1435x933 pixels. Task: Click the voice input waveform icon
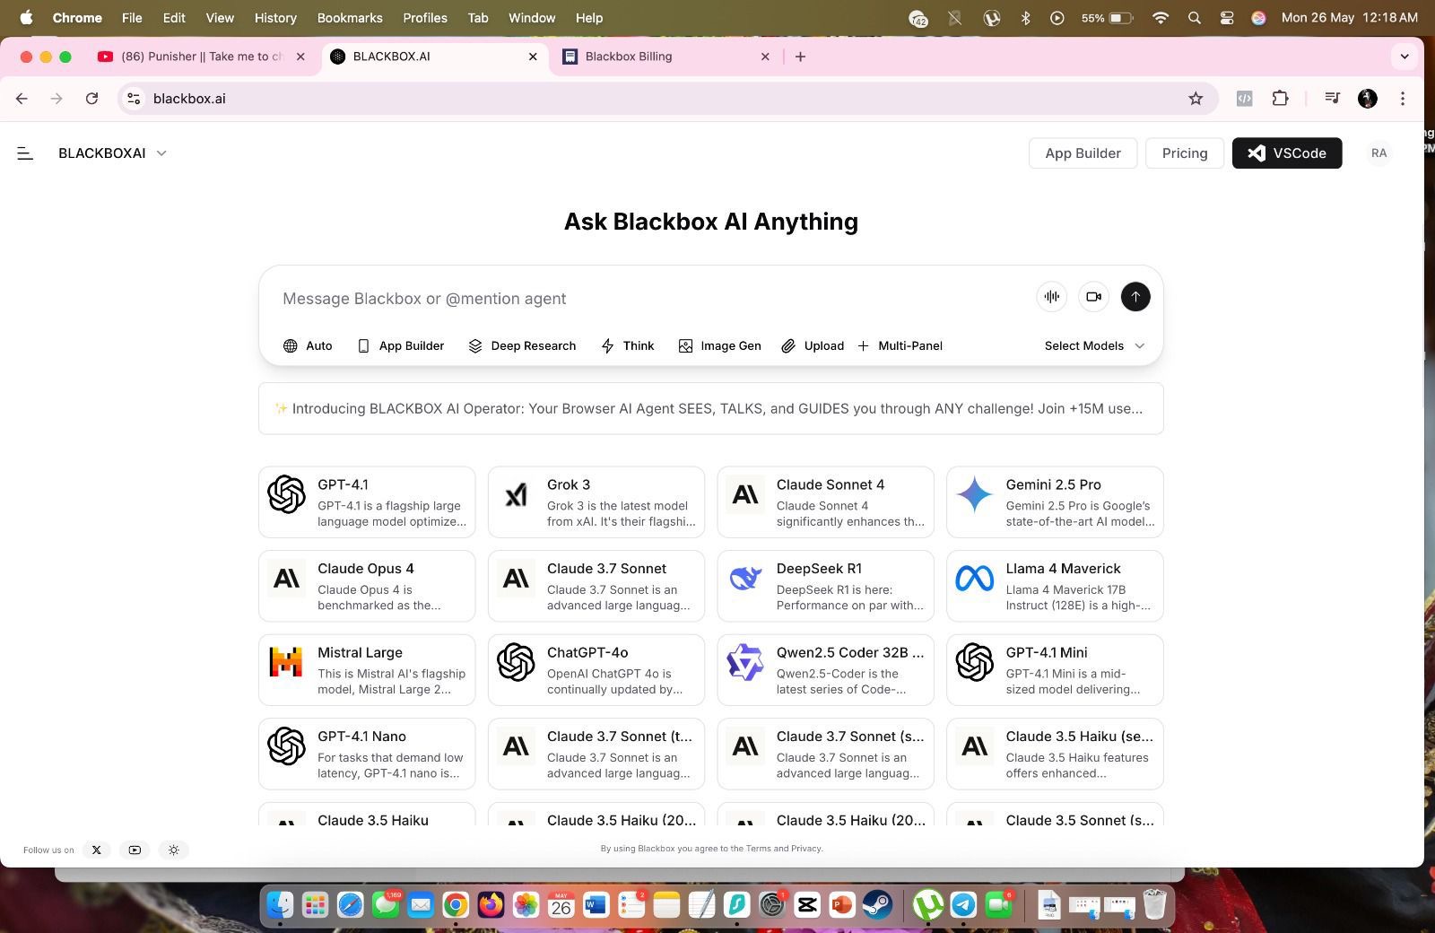1051,297
